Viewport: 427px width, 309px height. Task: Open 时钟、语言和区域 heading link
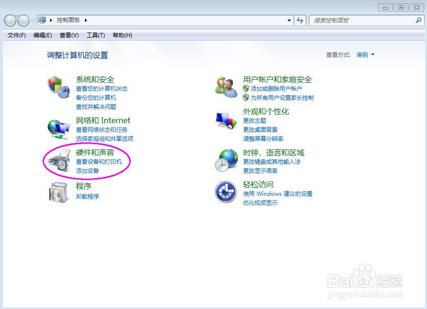274,152
